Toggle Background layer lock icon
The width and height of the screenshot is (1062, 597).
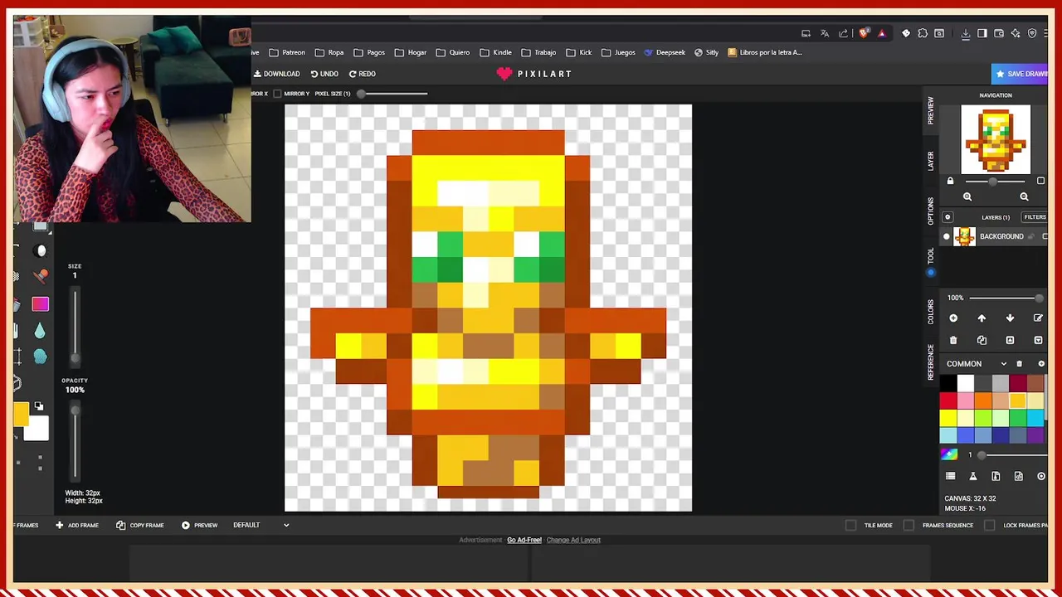point(1031,237)
